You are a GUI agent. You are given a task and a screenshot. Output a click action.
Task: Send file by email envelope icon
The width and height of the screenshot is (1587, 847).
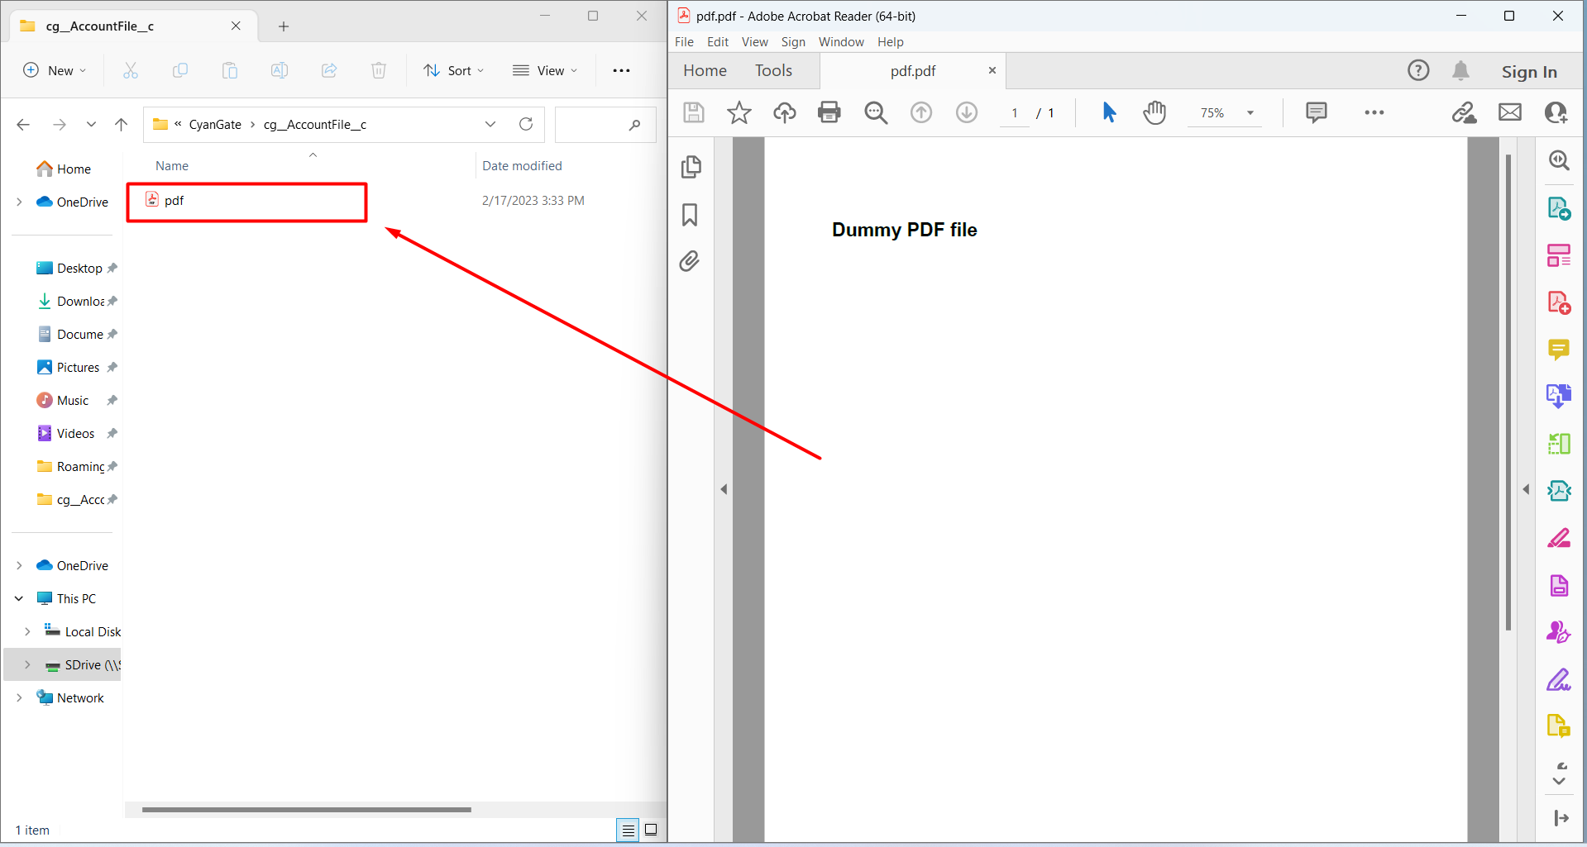(1509, 112)
